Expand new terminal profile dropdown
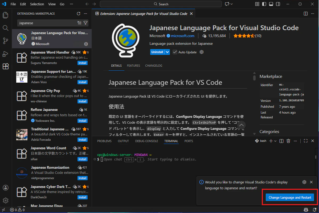This screenshot has height=213, width=319. point(275,141)
